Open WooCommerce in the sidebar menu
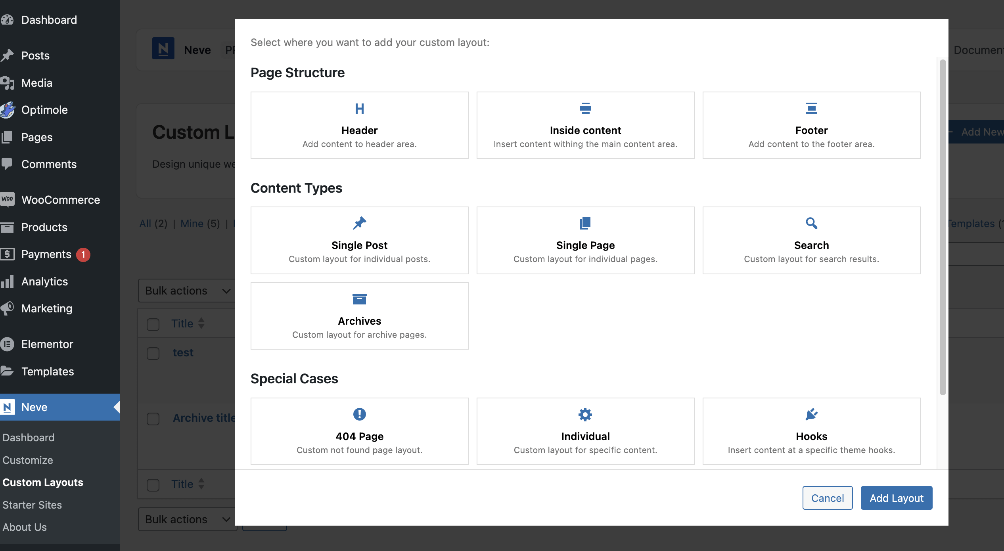 click(x=60, y=200)
